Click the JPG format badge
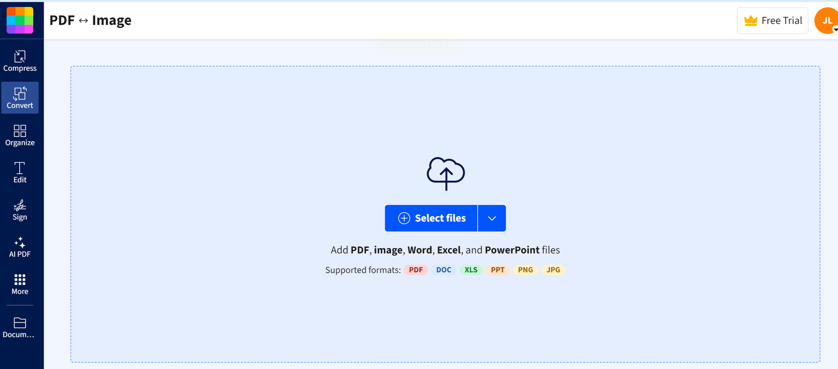This screenshot has width=838, height=369. [553, 270]
